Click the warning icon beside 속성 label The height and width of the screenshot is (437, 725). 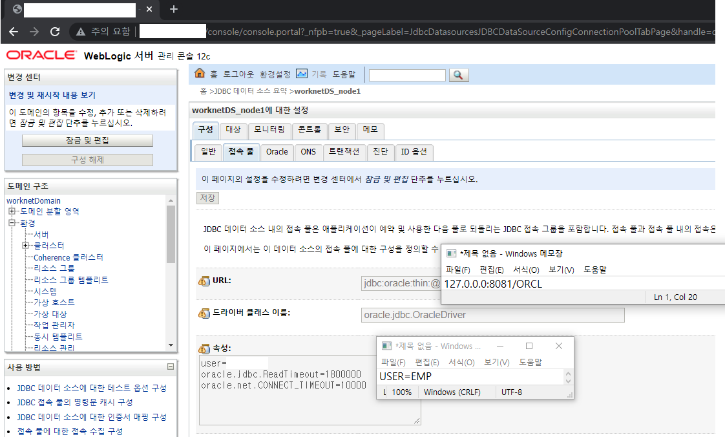(204, 348)
